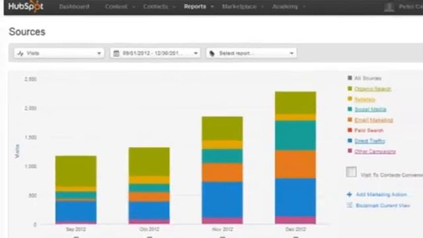Expand the Marketplace dropdown arrow
This screenshot has height=238, width=423.
[x=262, y=7]
